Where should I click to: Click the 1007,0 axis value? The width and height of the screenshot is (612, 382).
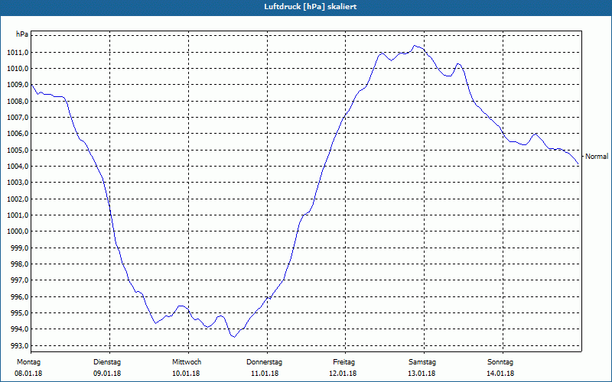(x=18, y=118)
